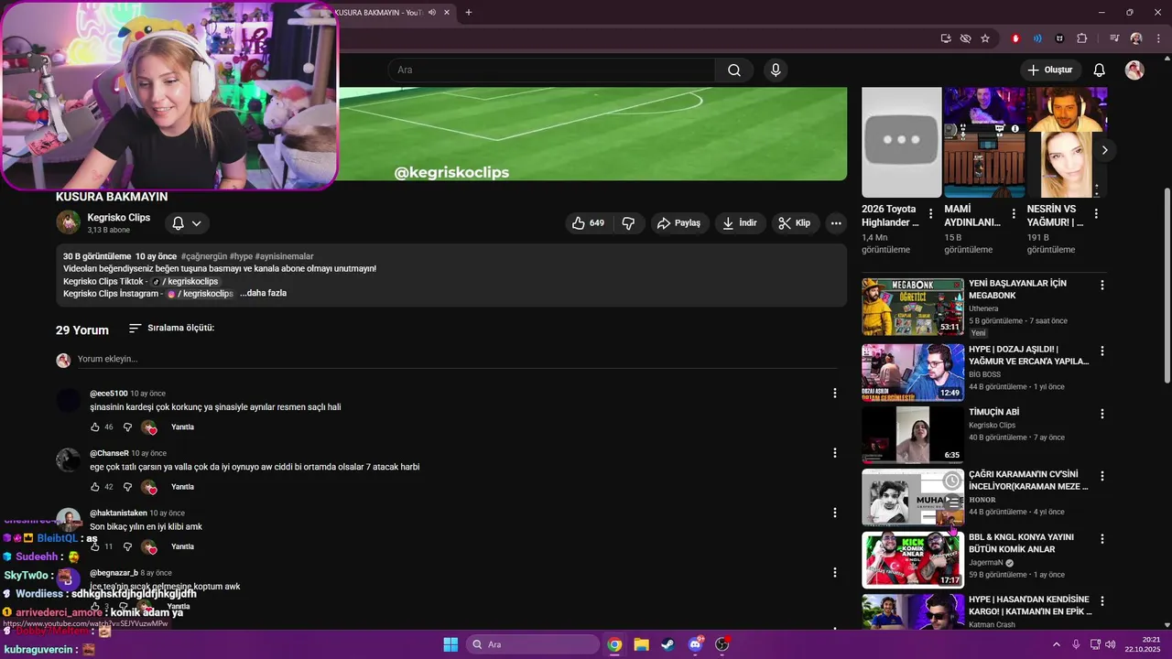The width and height of the screenshot is (1172, 659).
Task: Dislike the comment by @ChanseR
Action: tap(127, 487)
